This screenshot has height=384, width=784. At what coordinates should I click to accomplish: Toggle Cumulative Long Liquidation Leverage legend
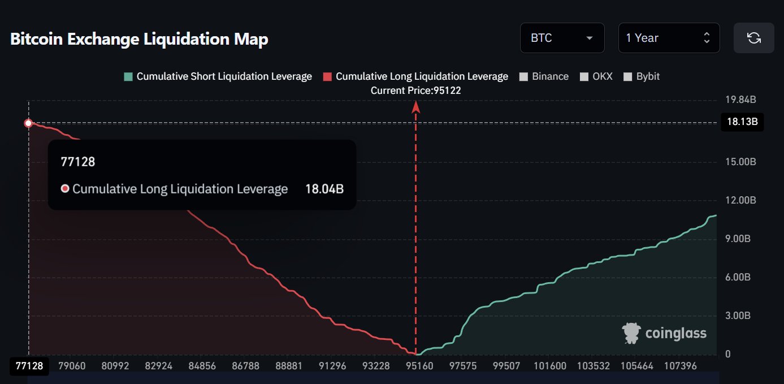click(422, 76)
